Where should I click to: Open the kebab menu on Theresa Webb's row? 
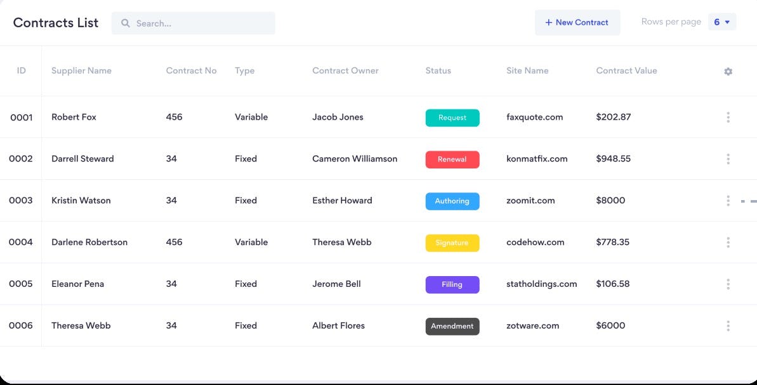coord(728,325)
